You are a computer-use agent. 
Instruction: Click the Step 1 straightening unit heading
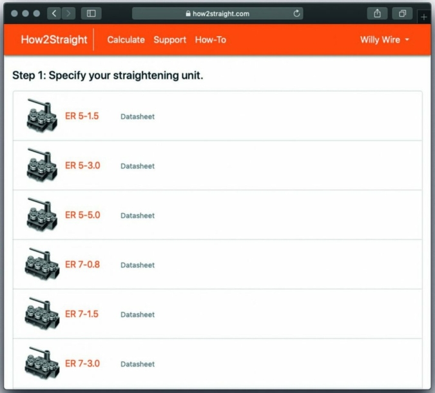108,76
